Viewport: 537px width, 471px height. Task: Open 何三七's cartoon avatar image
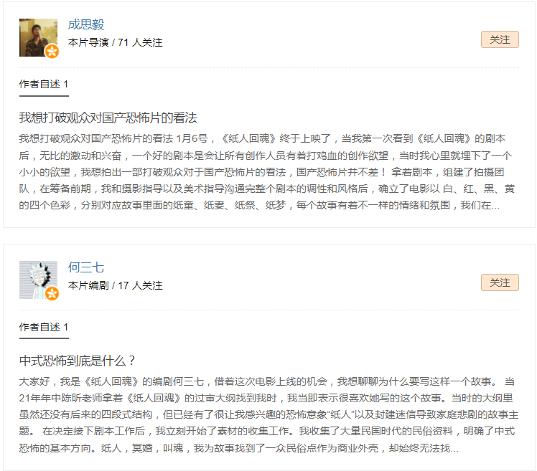tap(38, 280)
